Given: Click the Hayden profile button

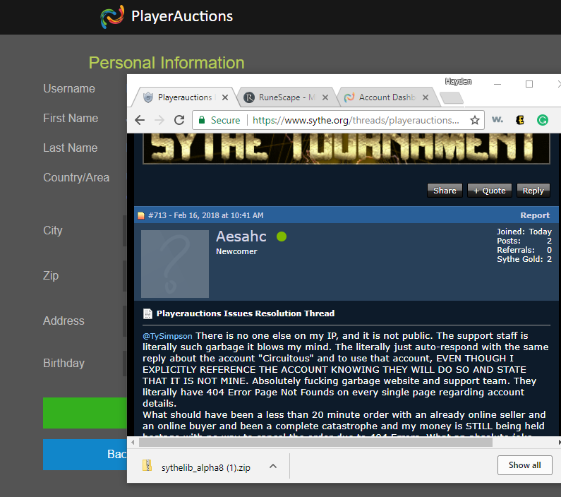Looking at the screenshot, I should click(x=458, y=82).
